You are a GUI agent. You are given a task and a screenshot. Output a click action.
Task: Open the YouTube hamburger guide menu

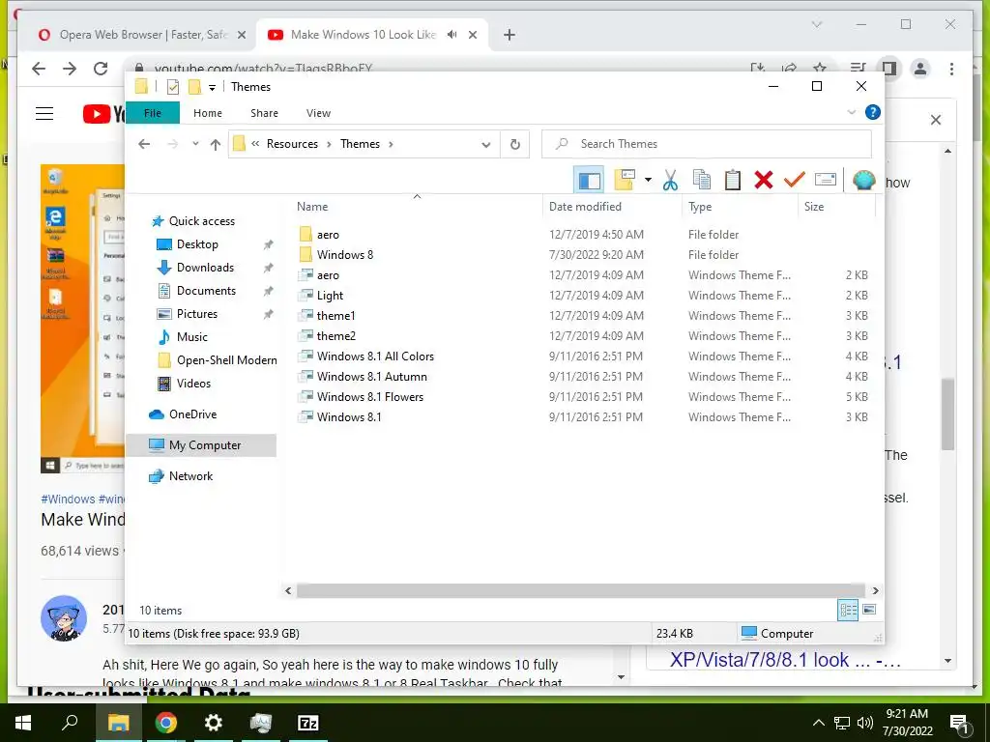click(x=44, y=114)
